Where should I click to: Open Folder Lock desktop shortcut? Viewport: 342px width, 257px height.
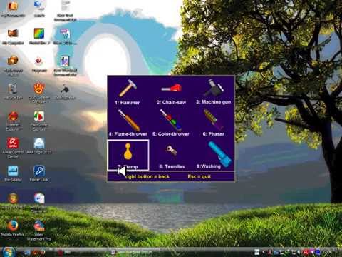coord(39,173)
